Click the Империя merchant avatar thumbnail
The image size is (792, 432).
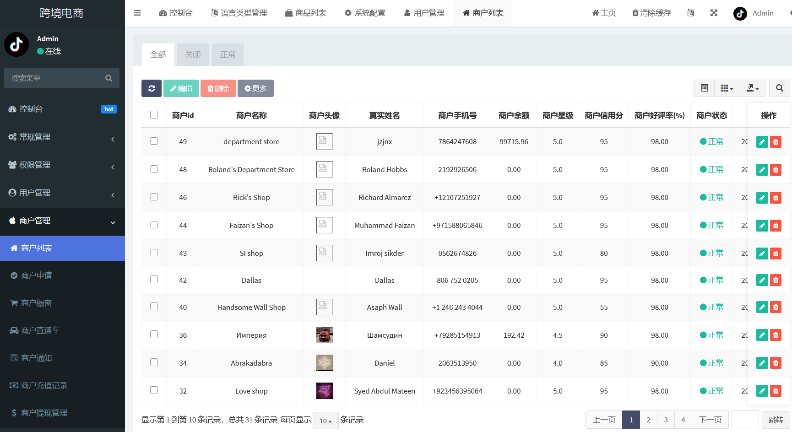[325, 335]
